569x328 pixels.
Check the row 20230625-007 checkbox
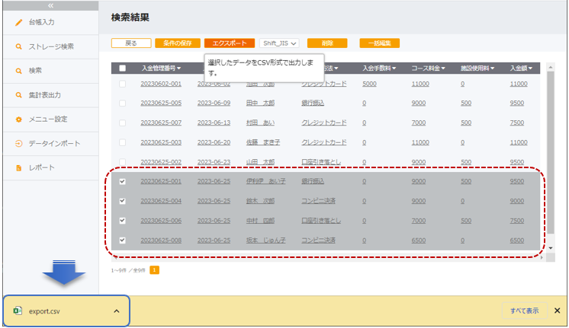[122, 123]
